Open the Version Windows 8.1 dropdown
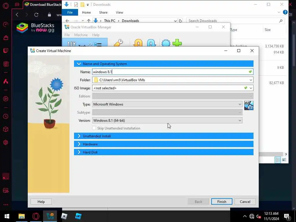This screenshot has width=296, height=222. (167, 121)
